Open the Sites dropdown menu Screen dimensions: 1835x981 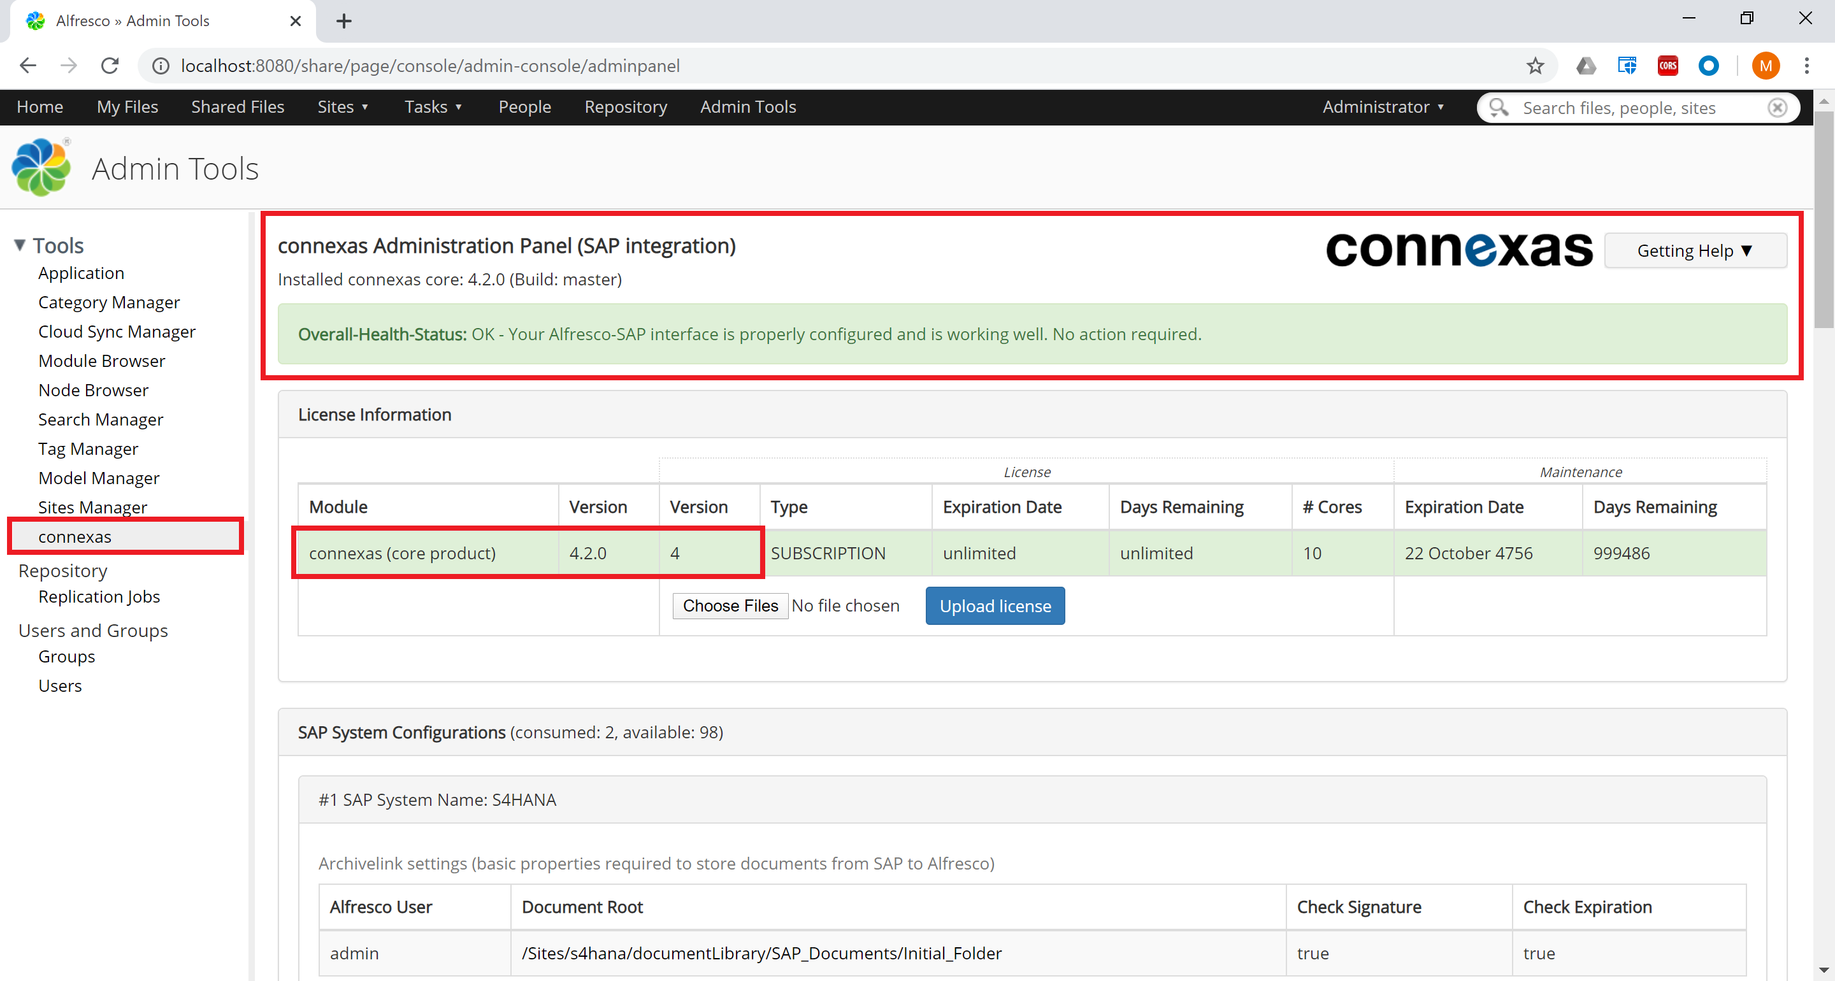(x=343, y=107)
